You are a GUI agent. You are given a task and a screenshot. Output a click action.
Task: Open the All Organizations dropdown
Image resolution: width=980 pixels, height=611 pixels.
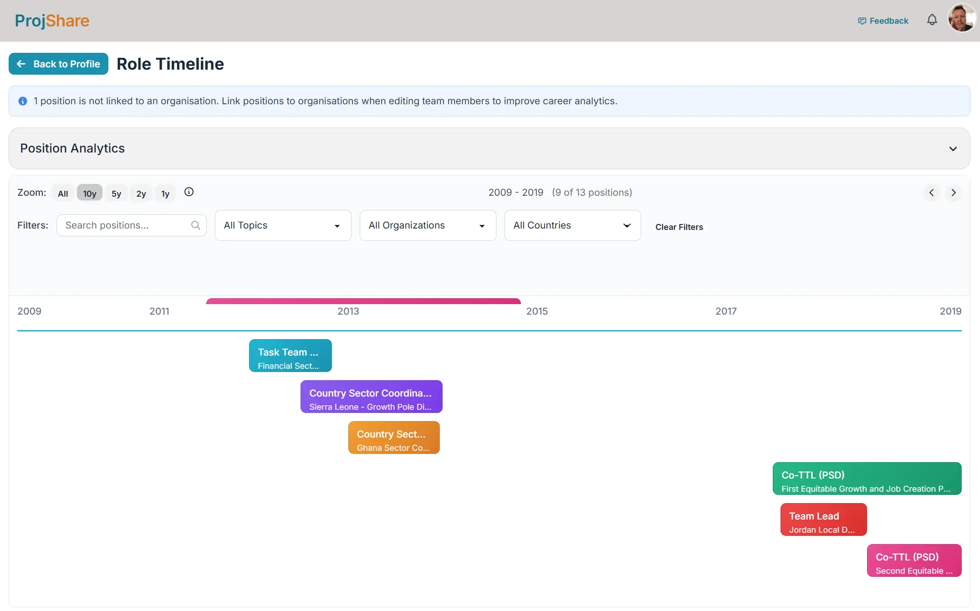pyautogui.click(x=427, y=225)
